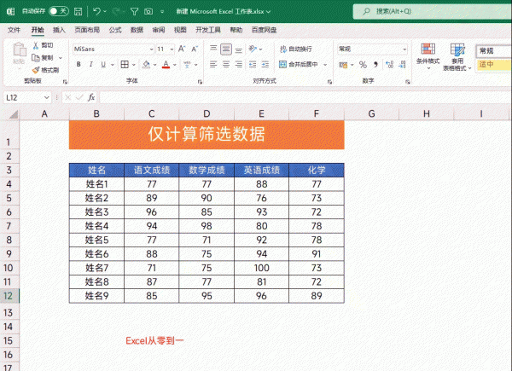The height and width of the screenshot is (371, 512).
Task: Open the 常规 number format dropdown
Action: pos(404,49)
